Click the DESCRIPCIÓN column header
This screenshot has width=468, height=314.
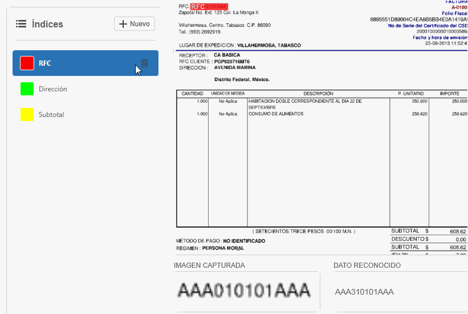tap(318, 94)
